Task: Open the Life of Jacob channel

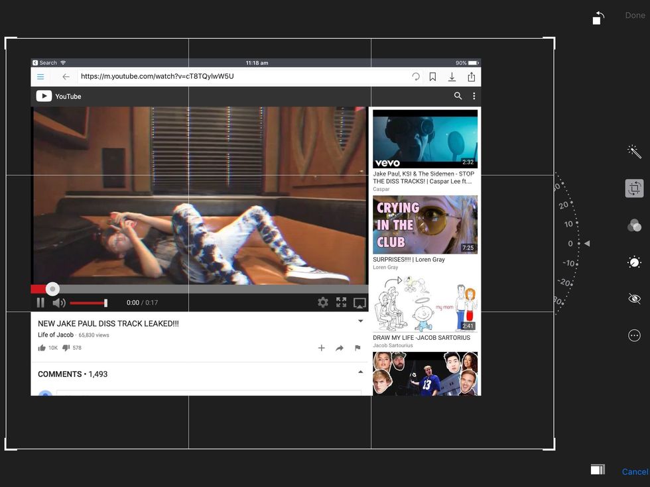Action: click(56, 335)
